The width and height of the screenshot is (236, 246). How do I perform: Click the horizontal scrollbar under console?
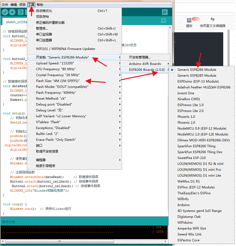[x=60, y=241]
